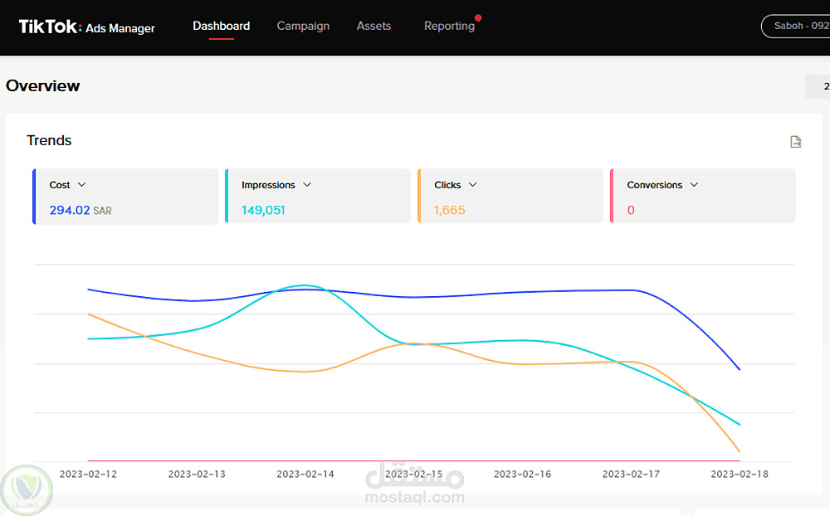Click the 2023-02-17 date label

pos(631,475)
